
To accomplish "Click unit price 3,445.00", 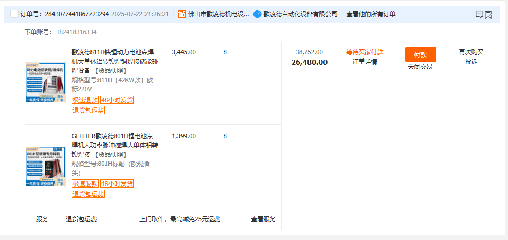I will [x=184, y=52].
